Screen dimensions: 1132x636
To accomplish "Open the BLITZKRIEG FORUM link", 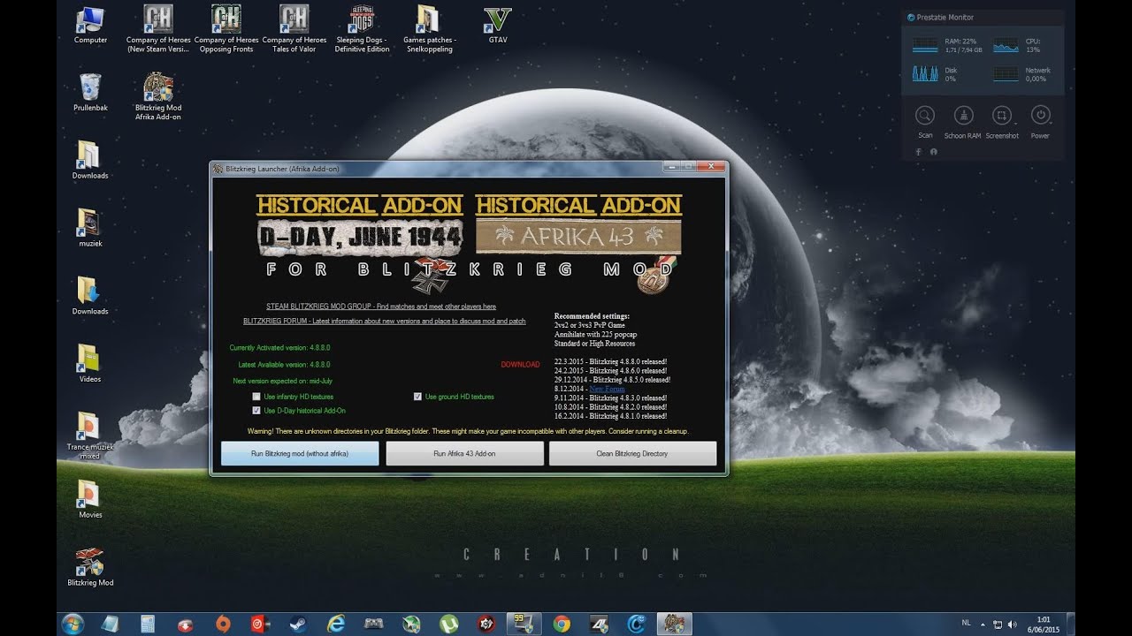I will (x=385, y=321).
